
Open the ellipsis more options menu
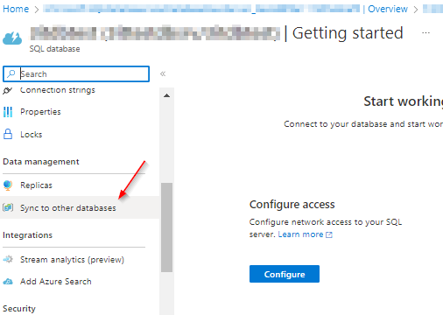pos(425,32)
